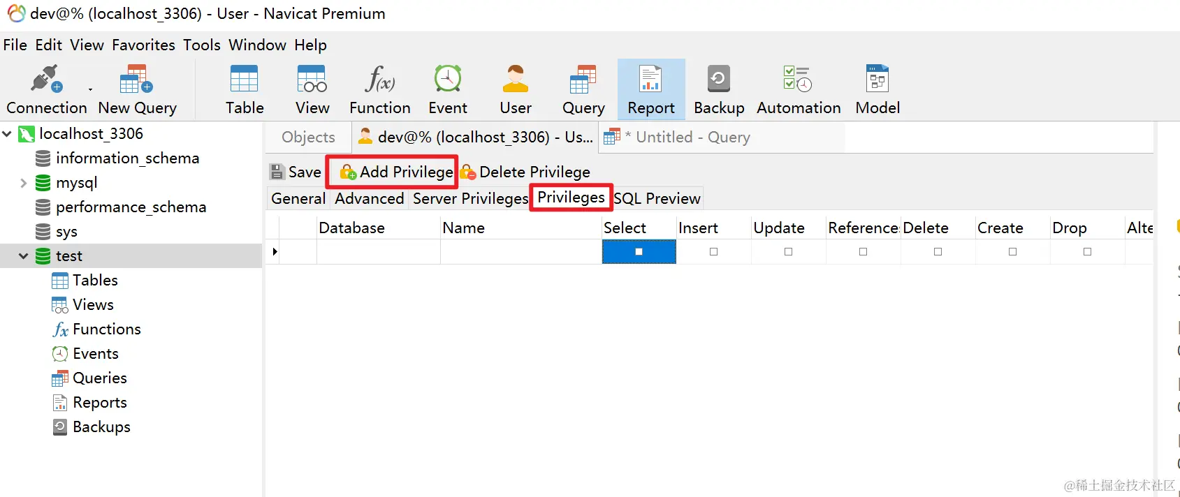This screenshot has height=497, width=1180.
Task: Select the sys database icon
Action: coord(43,232)
